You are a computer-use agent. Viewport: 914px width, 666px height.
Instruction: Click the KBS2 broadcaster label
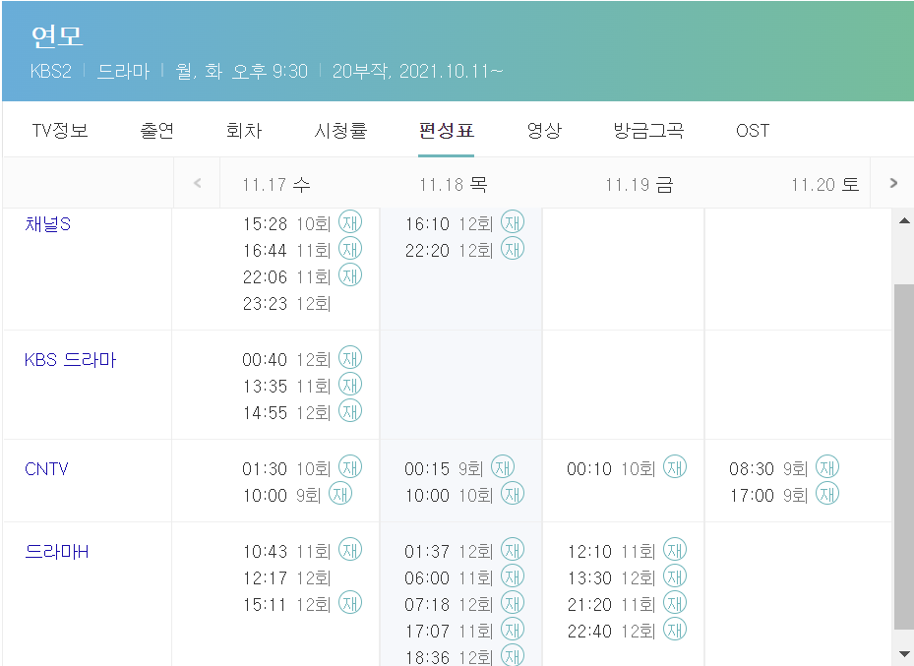click(51, 71)
